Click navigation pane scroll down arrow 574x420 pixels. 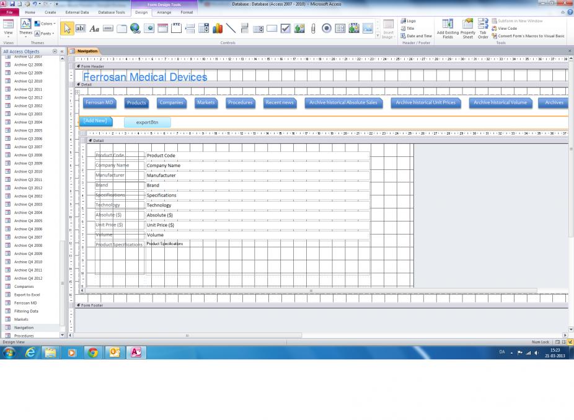62,334
